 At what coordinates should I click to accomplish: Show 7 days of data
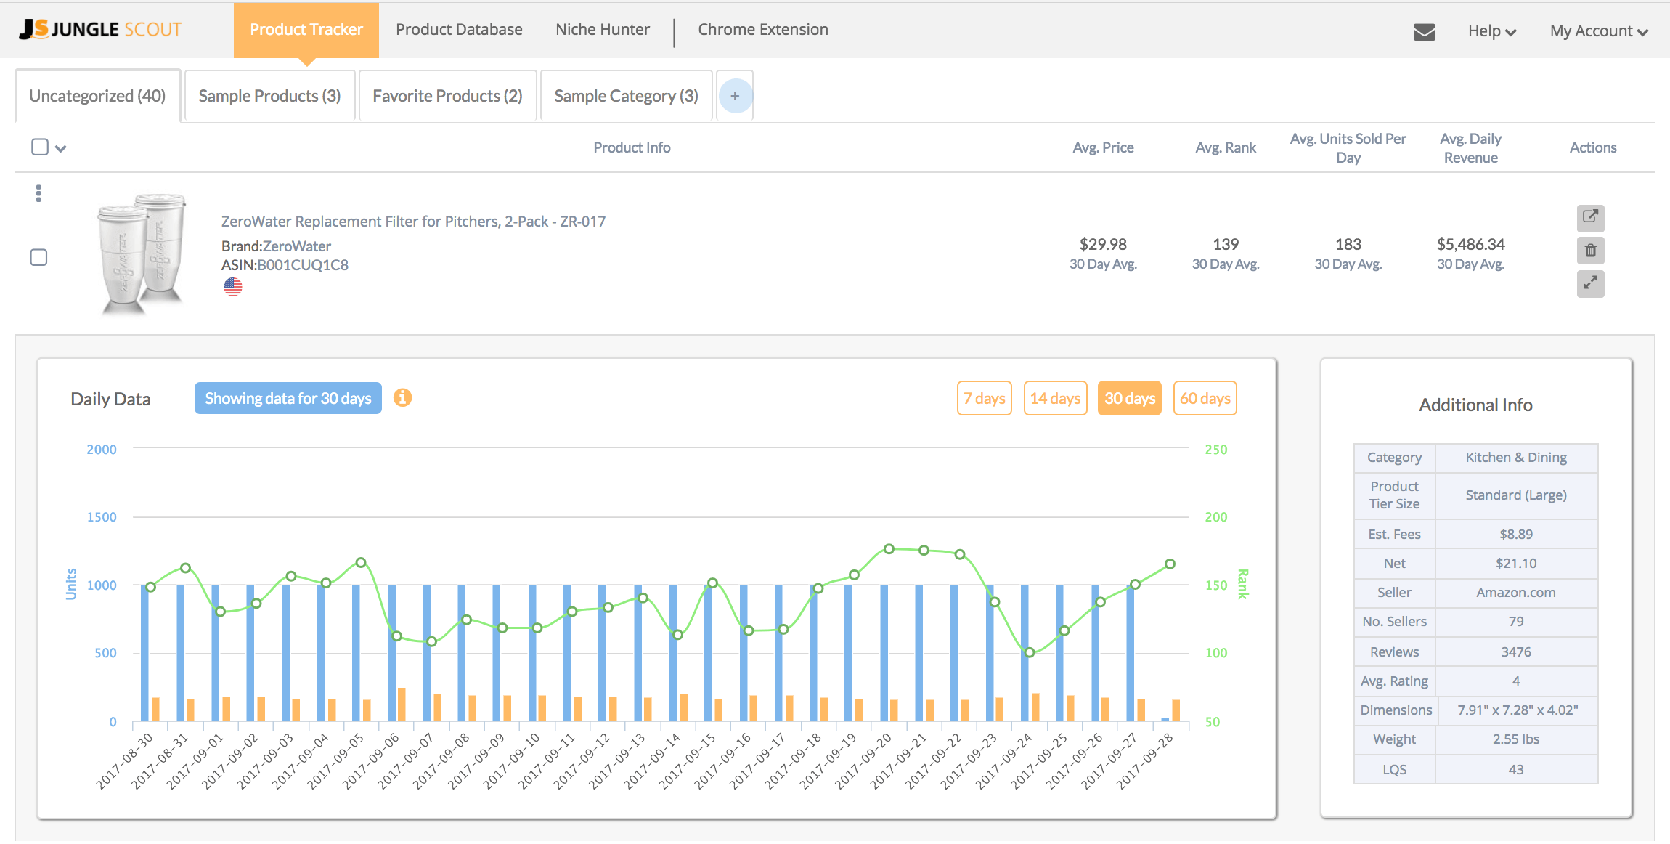984,398
